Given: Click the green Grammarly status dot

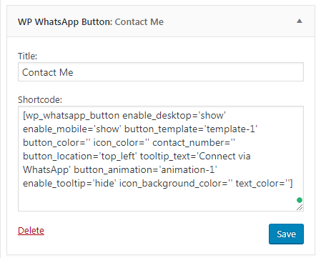Looking at the screenshot, I should [x=300, y=200].
